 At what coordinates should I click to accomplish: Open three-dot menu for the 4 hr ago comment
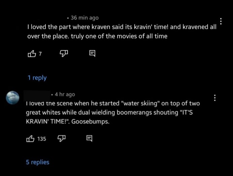215,98
